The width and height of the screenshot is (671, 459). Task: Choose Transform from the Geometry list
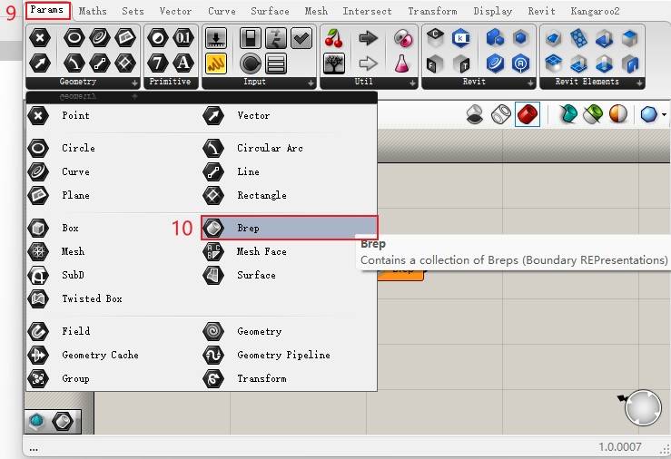(290, 378)
